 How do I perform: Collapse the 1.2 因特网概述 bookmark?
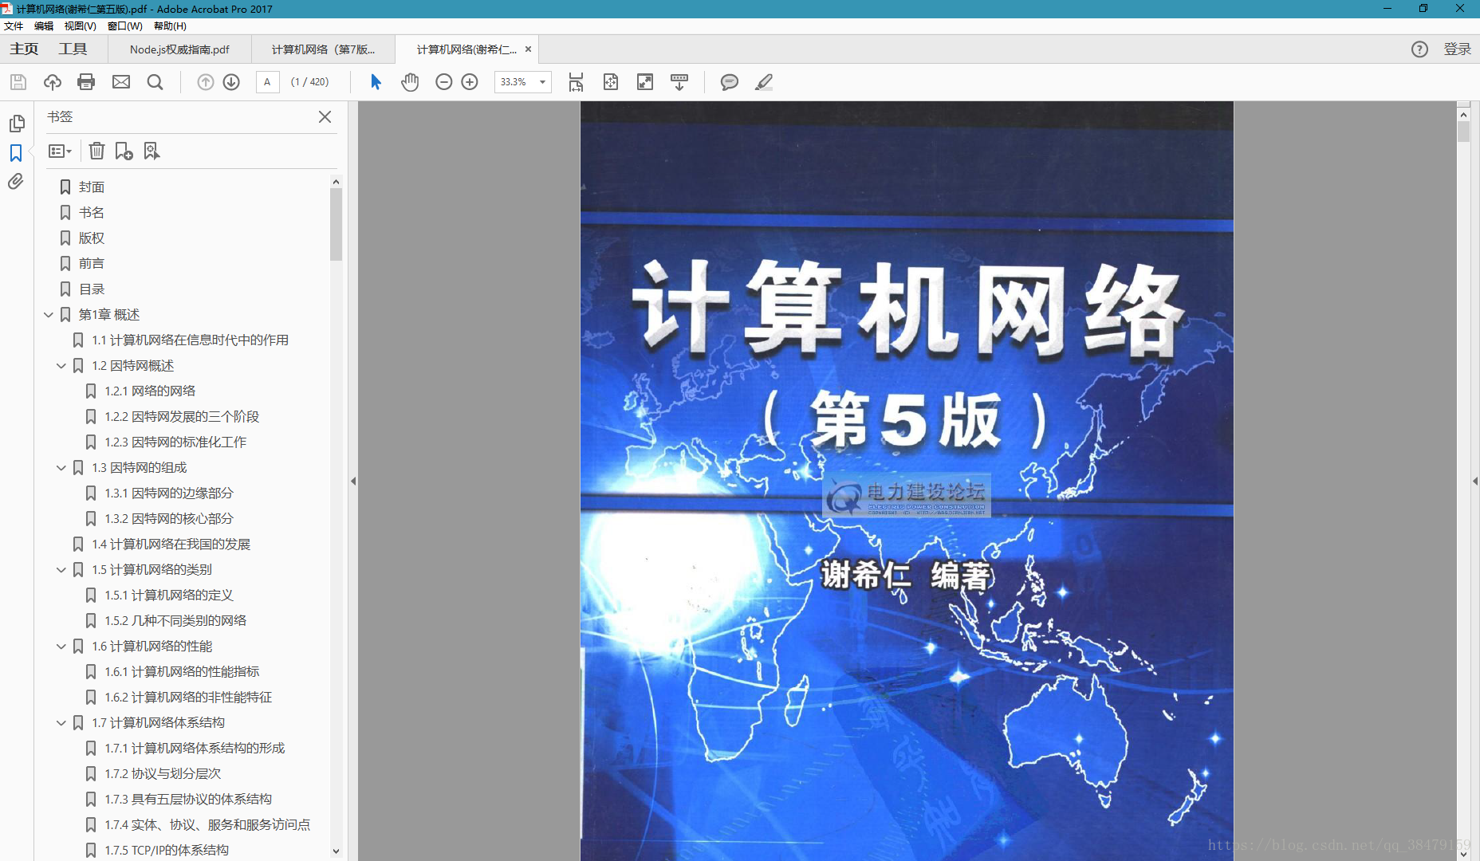point(61,366)
